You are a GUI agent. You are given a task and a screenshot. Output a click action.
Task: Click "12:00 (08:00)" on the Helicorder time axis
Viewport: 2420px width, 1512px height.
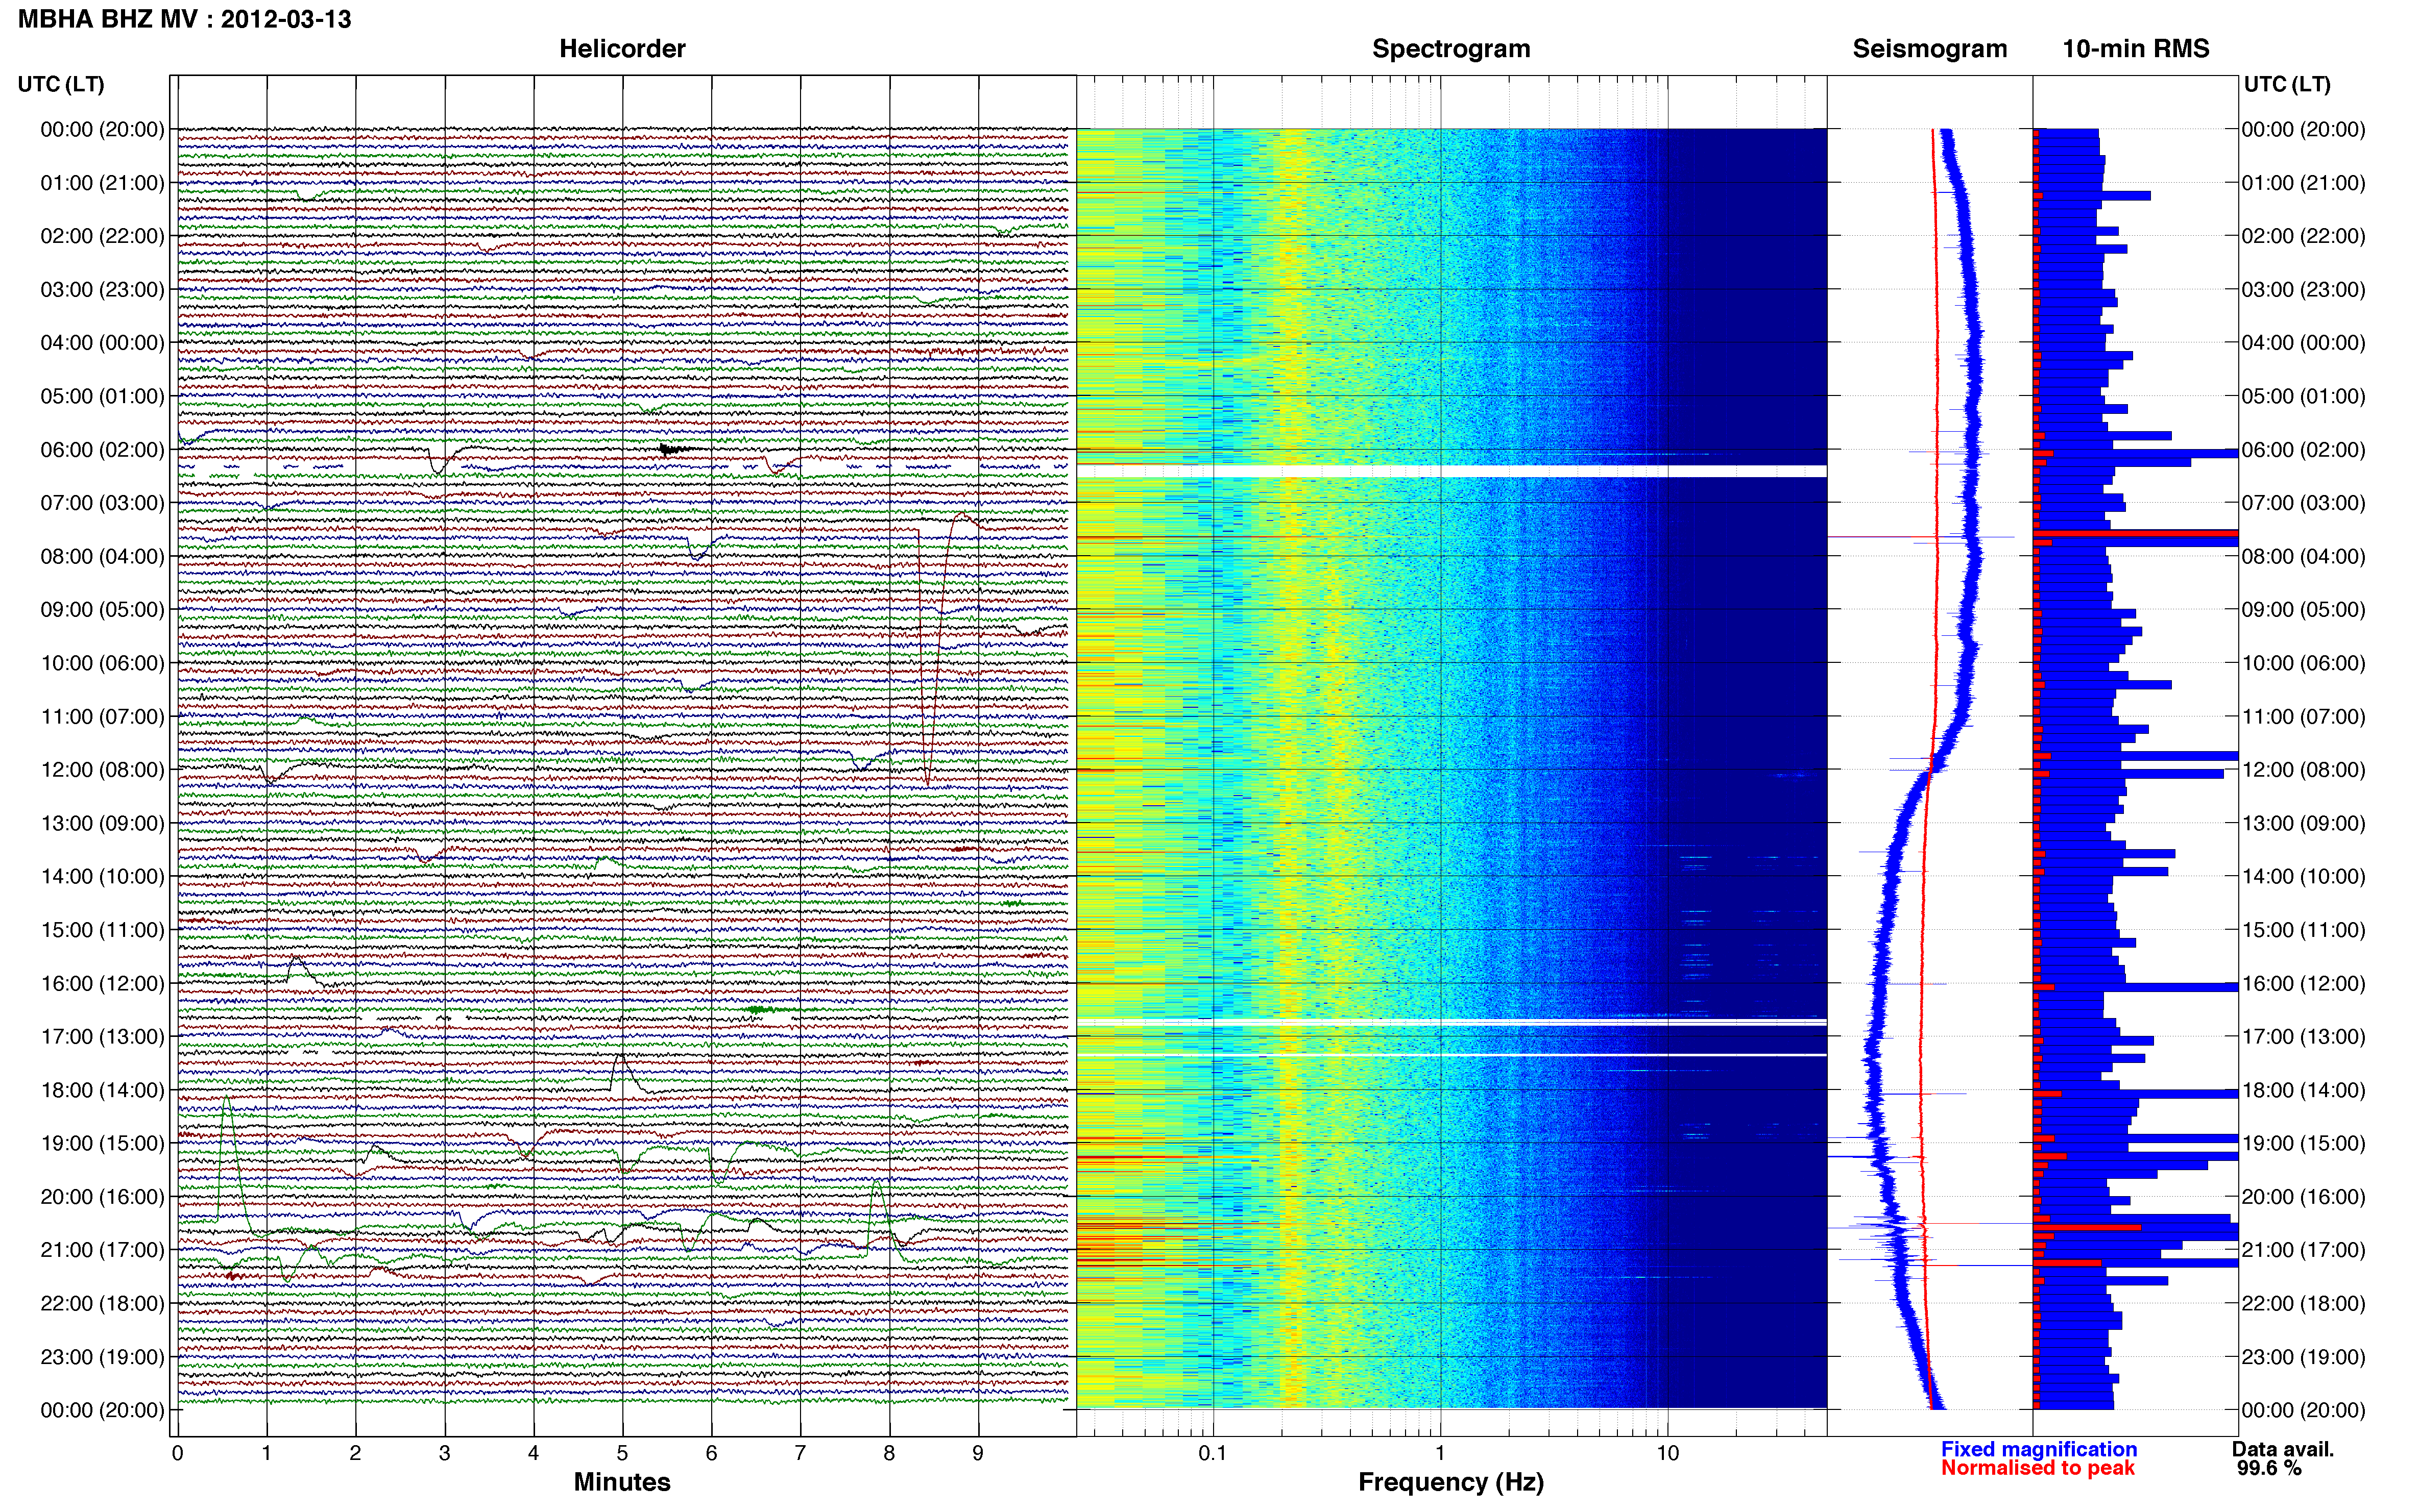(x=102, y=770)
